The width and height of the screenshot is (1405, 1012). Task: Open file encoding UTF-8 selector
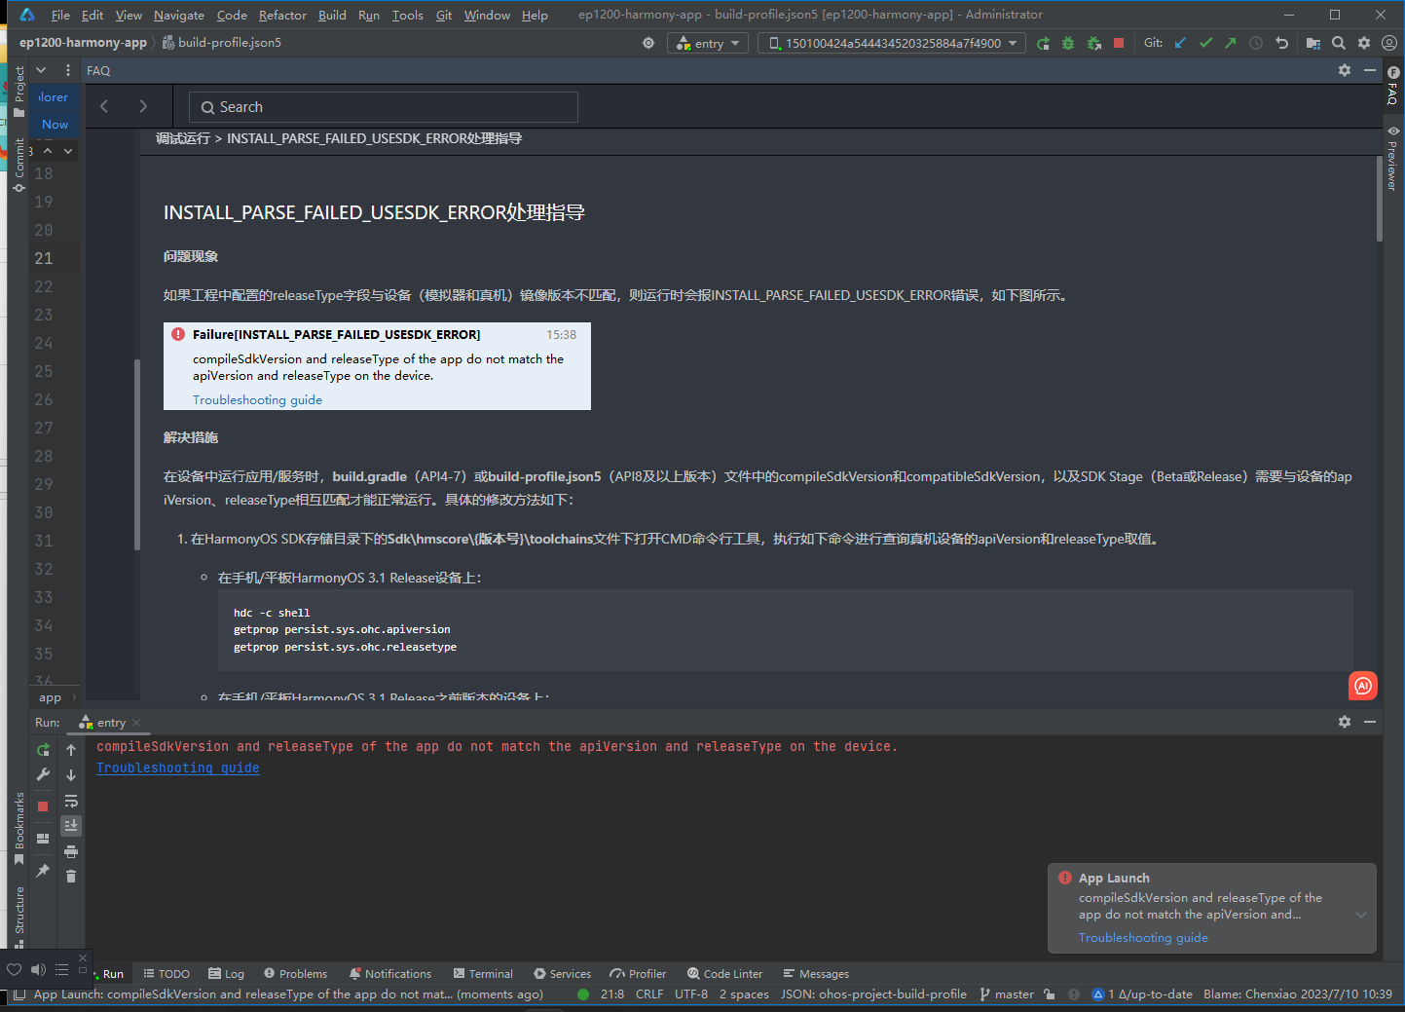(691, 994)
